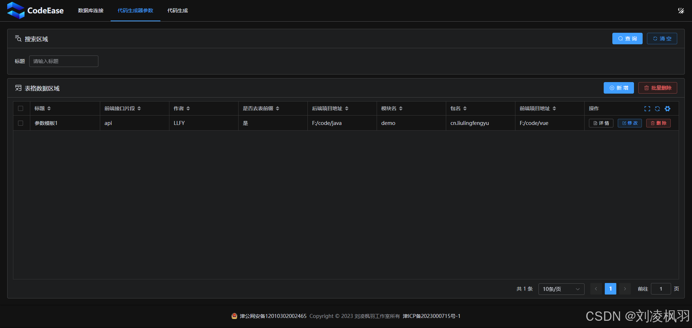Click 修改 for 参数模板1 row
Screen dimensions: 692x328
(630, 123)
